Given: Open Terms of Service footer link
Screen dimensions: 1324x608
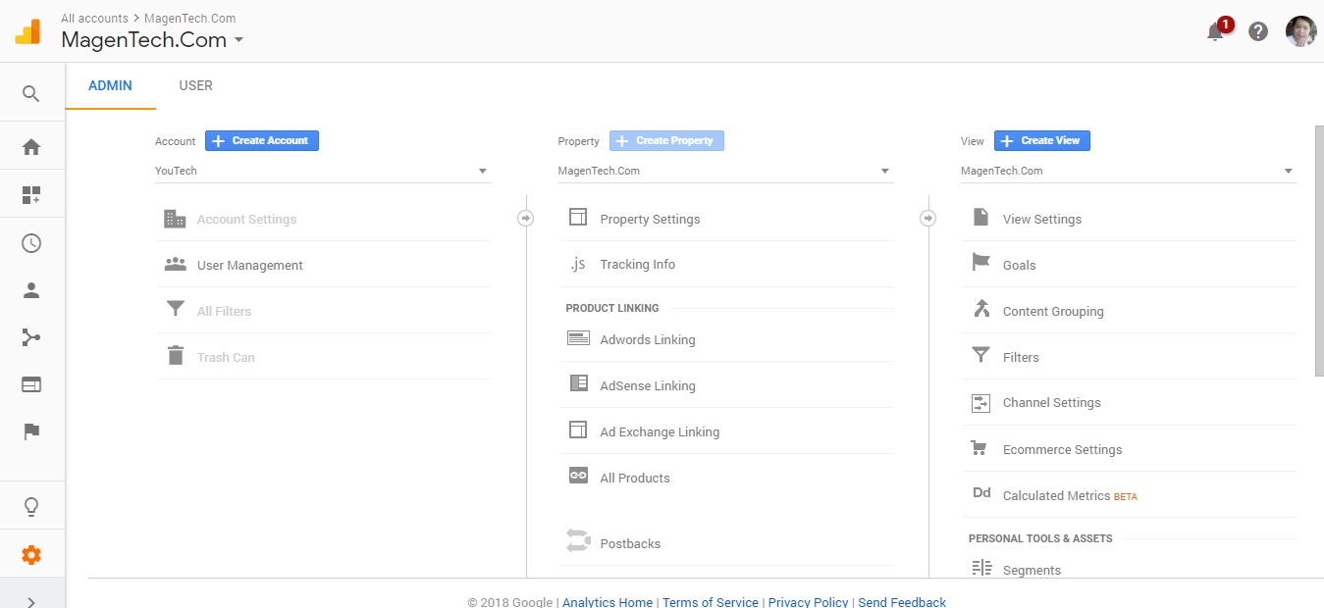Looking at the screenshot, I should (x=711, y=602).
